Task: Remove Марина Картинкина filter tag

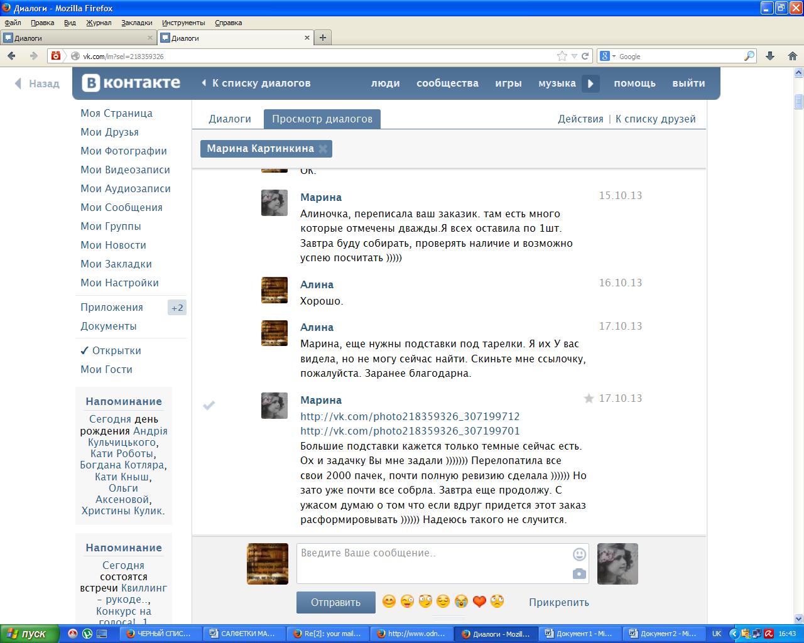Action: 323,149
